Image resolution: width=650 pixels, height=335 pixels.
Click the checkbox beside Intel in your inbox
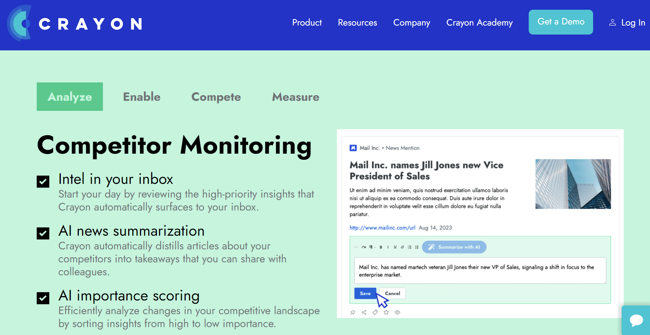pos(43,181)
